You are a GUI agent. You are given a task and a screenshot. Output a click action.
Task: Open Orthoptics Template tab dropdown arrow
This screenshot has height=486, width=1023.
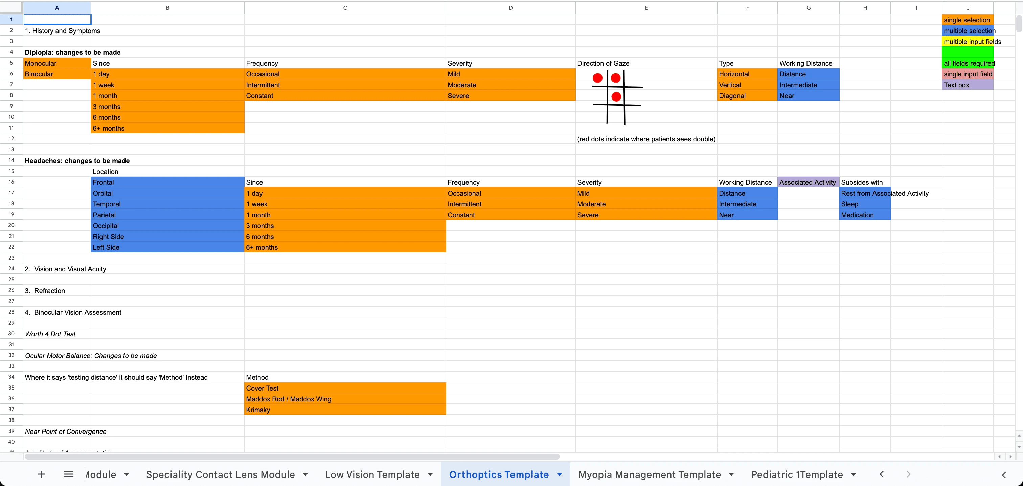559,474
